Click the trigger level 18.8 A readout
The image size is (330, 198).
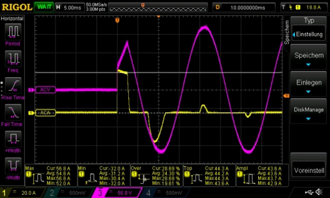coord(313,7)
